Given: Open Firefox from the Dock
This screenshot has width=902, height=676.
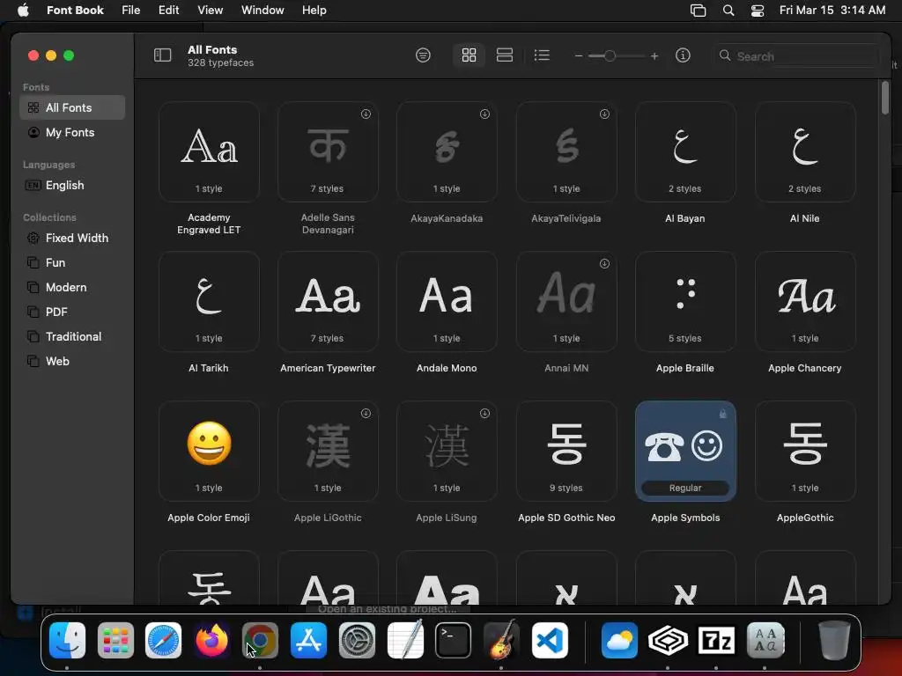Looking at the screenshot, I should [x=211, y=640].
